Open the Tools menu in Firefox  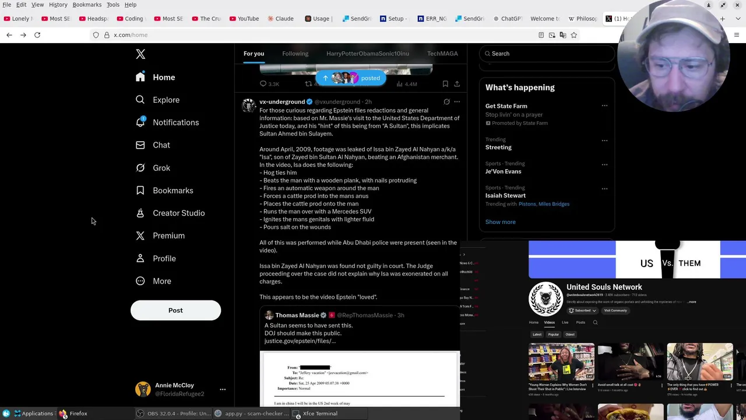click(113, 5)
